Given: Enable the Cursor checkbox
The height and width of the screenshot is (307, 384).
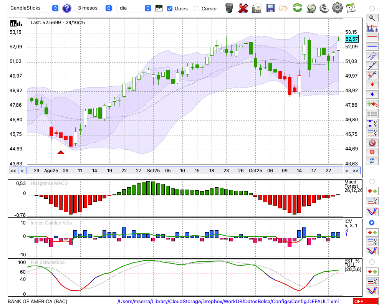Looking at the screenshot, I should (197, 8).
